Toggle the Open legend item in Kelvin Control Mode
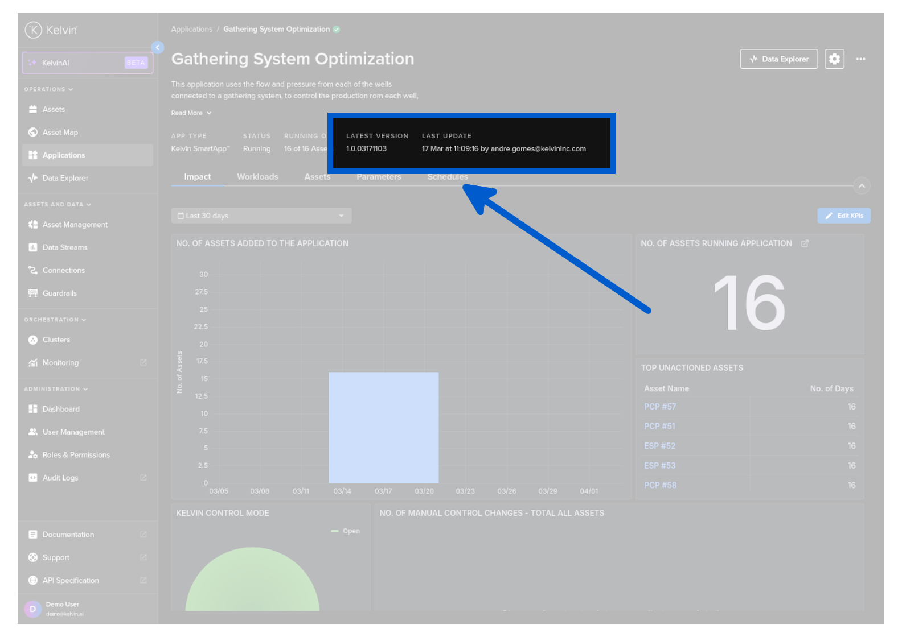902x637 pixels. click(346, 531)
